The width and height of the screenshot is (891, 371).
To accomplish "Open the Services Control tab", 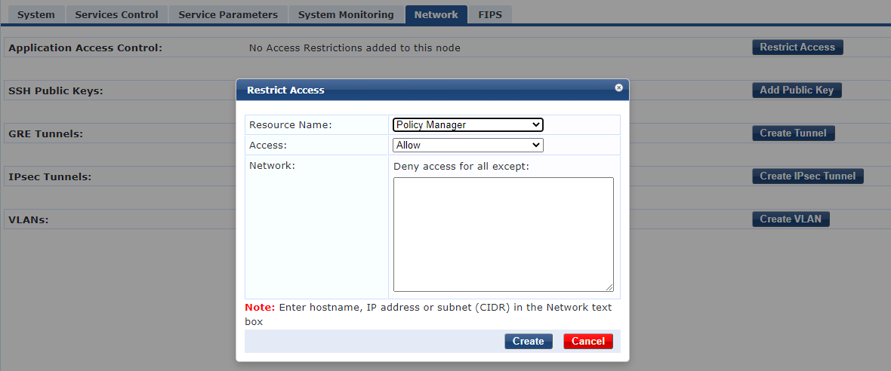I will 116,15.
